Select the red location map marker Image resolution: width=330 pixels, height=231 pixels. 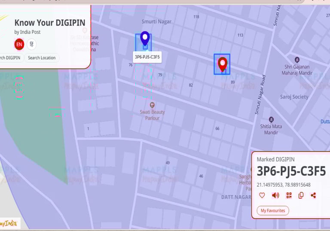pyautogui.click(x=223, y=64)
